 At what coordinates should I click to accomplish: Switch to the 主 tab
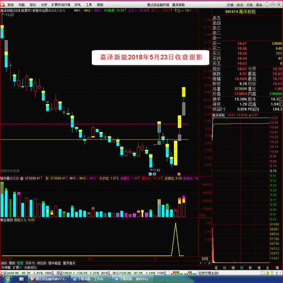268,268
